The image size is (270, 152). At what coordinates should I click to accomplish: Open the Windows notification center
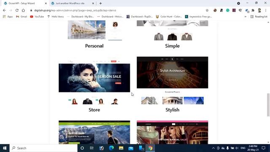coord(263,148)
